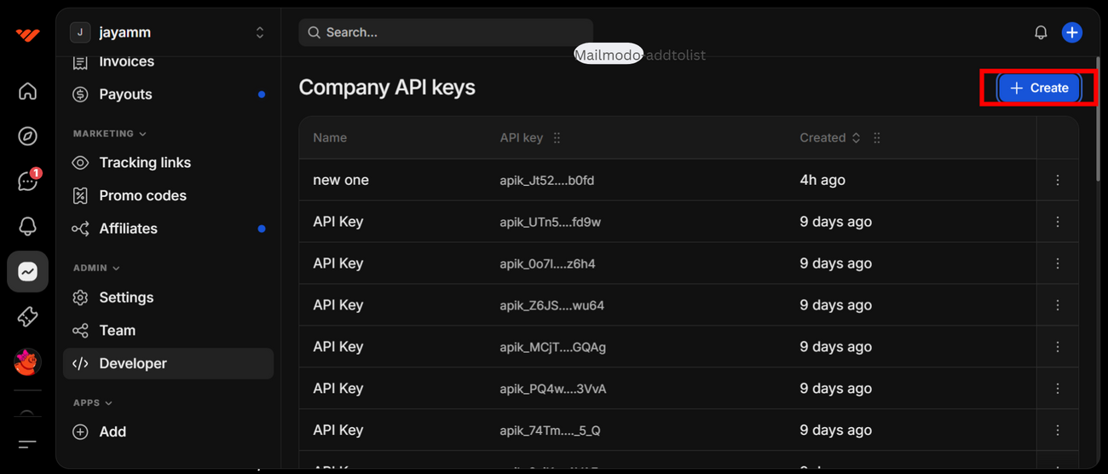Click the Name column header
1108x474 pixels.
click(x=330, y=137)
